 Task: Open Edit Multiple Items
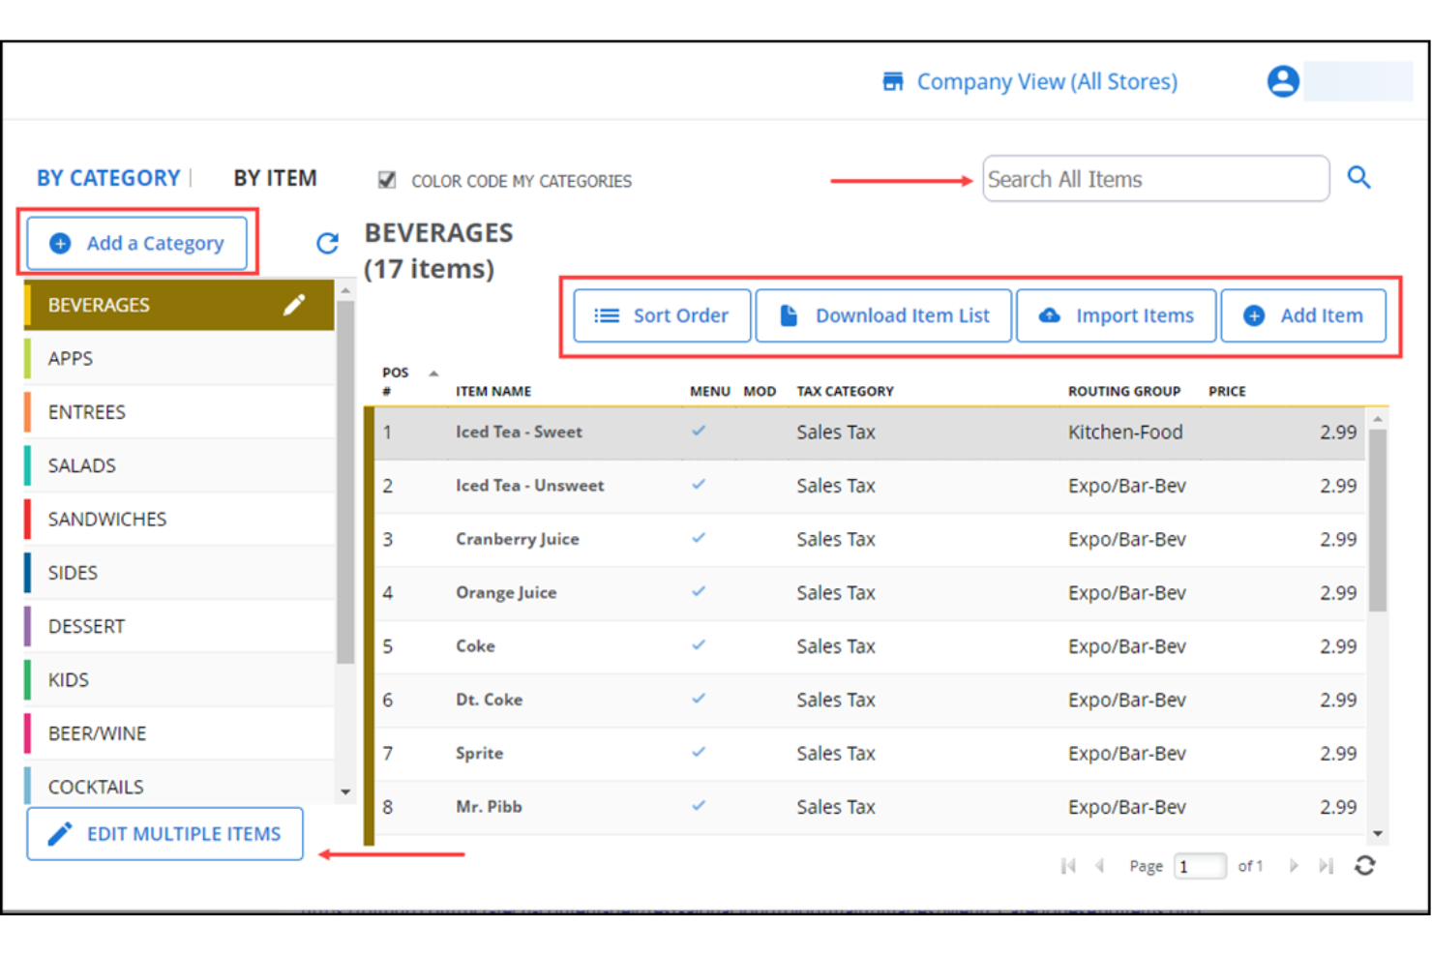[x=164, y=833]
